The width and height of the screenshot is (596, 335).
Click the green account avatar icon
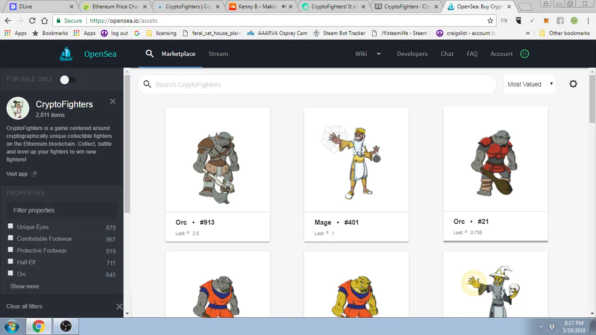coord(525,54)
